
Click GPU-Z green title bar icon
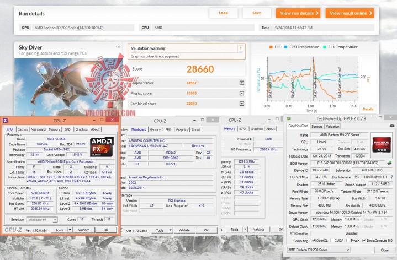pos(289,118)
